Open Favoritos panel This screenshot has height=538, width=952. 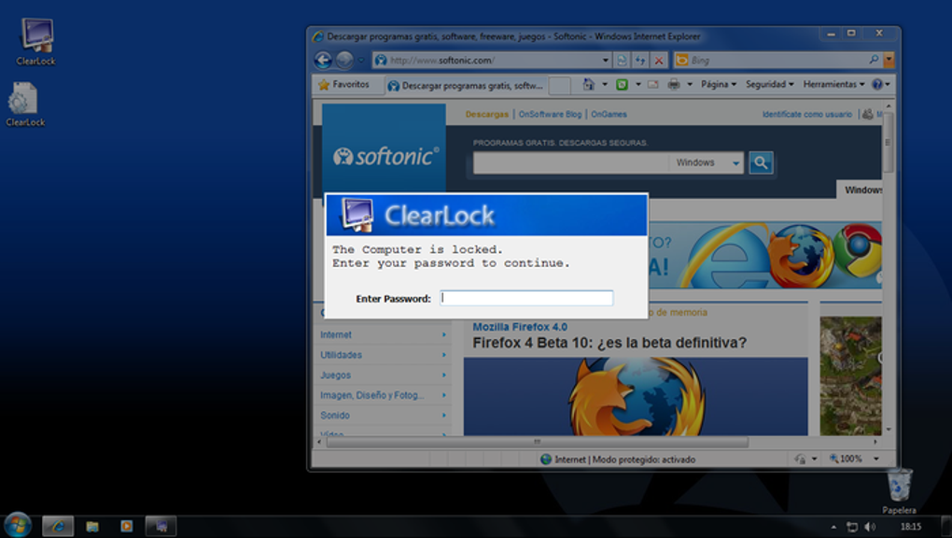[x=343, y=84]
